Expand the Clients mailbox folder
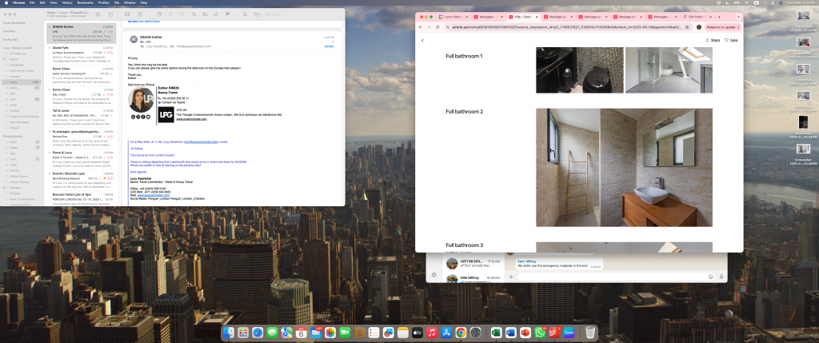The width and height of the screenshot is (819, 343). click(4, 59)
